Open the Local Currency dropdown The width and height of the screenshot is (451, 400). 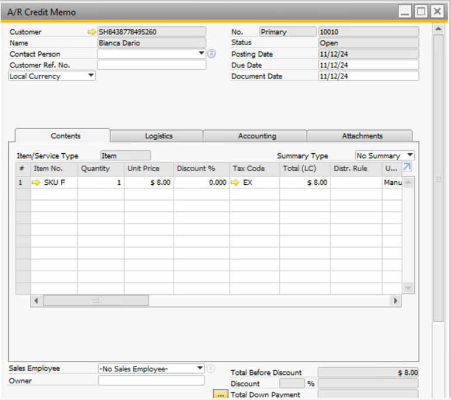[x=91, y=76]
